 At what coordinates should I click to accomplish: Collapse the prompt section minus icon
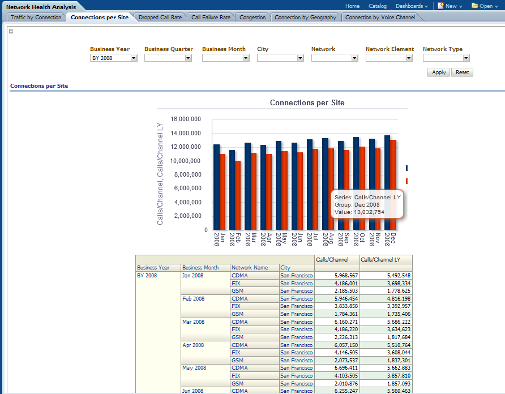click(11, 31)
